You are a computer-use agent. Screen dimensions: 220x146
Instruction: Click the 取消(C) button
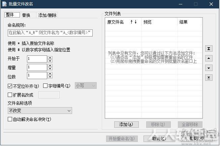click(159, 139)
